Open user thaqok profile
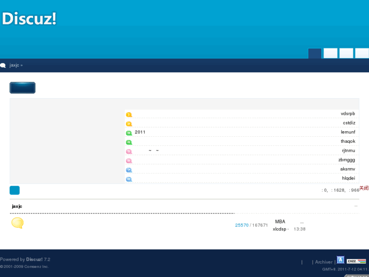Viewport: 369px width, 277px height. [348, 141]
